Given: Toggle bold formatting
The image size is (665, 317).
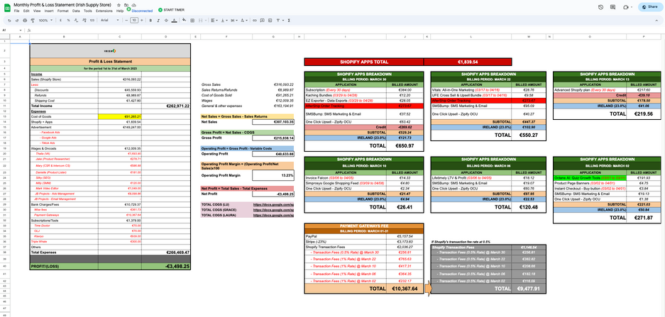Looking at the screenshot, I should pos(150,21).
